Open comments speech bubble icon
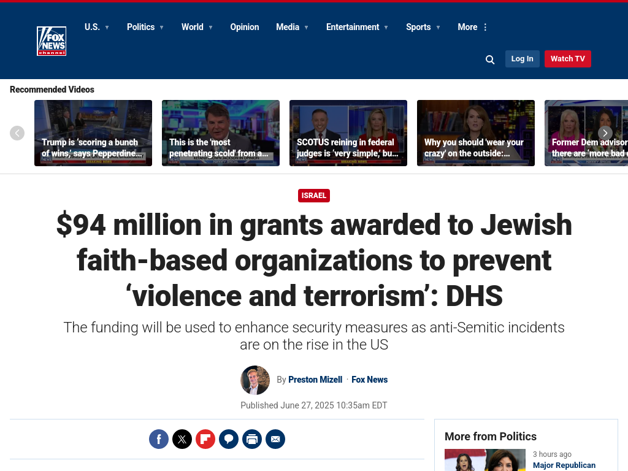This screenshot has width=628, height=471. pos(229,439)
